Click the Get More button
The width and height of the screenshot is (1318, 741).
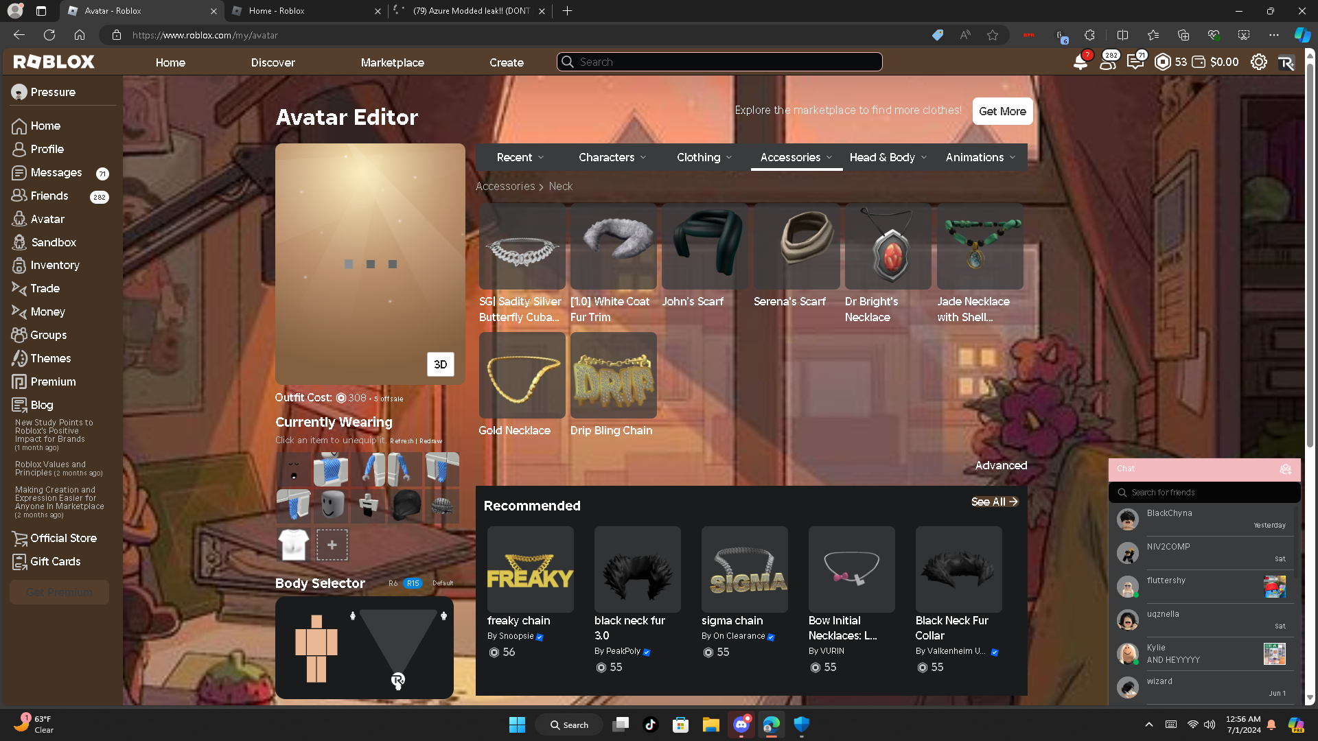coord(1002,111)
